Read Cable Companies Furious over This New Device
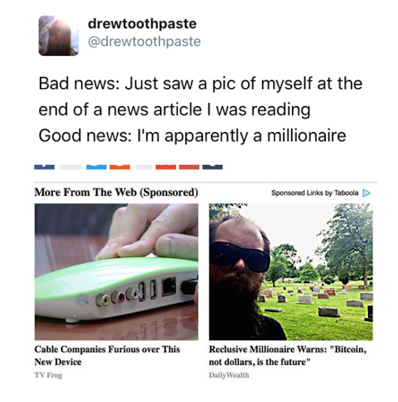Image resolution: width=398 pixels, height=402 pixels. coord(107,356)
